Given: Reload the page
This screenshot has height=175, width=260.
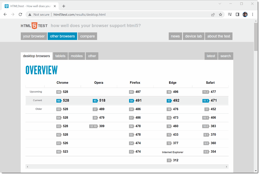Looking at the screenshot, I should click(x=21, y=15).
